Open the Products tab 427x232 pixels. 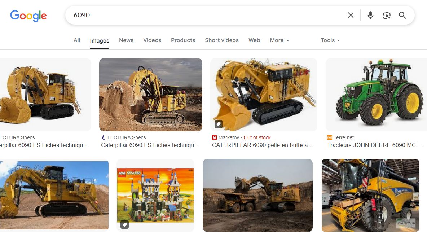click(x=183, y=40)
